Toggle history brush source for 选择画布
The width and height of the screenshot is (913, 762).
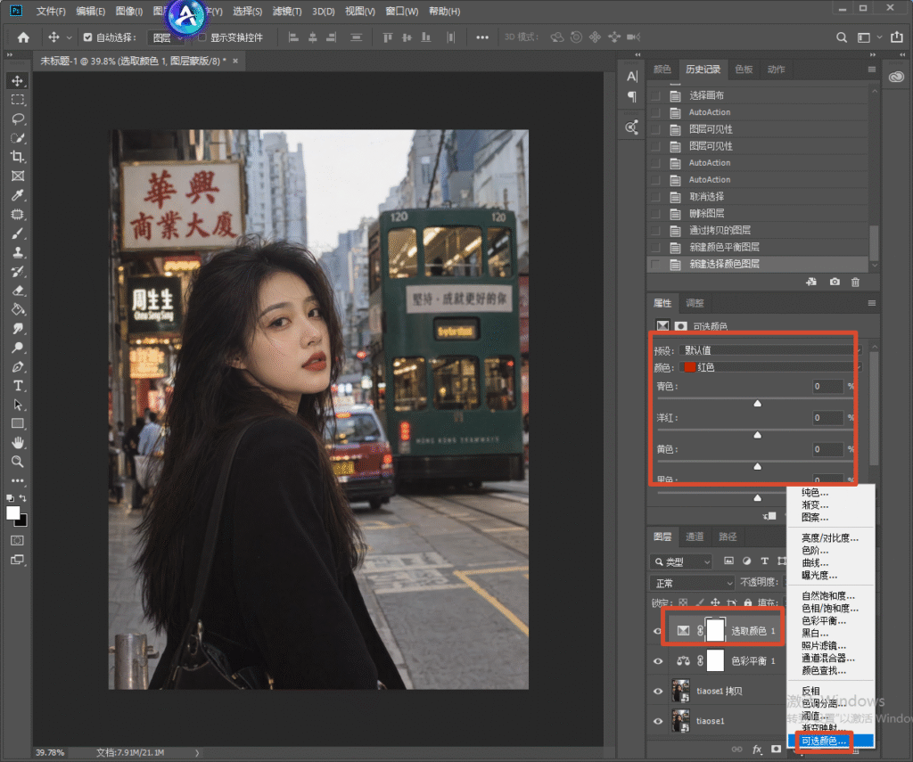[655, 95]
